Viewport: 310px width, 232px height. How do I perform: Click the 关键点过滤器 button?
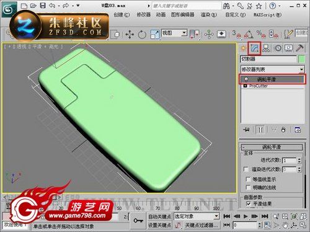pyautogui.click(x=201, y=225)
